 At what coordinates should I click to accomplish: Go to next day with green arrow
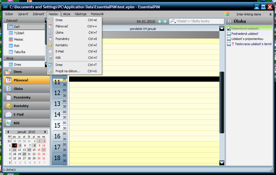click(165, 21)
